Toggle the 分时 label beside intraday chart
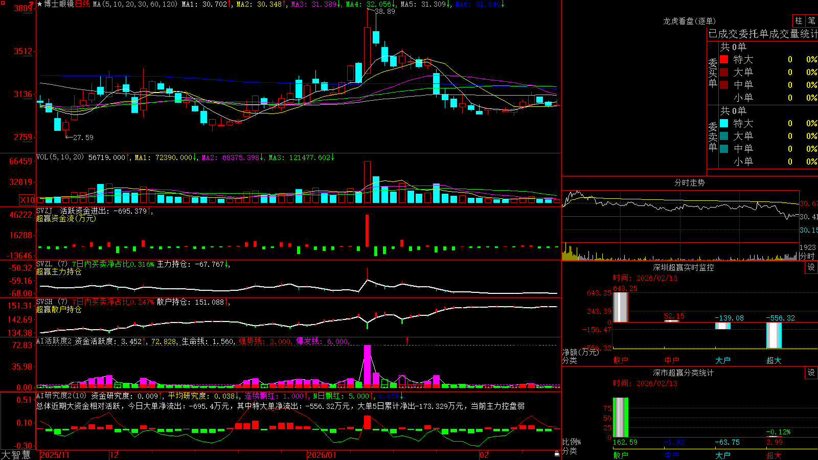Screen dimensions: 818x460 click(807, 256)
